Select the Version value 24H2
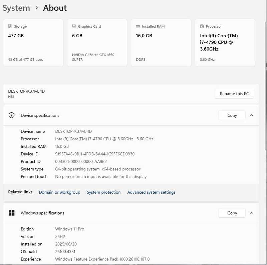The height and width of the screenshot is (265, 267). [x=60, y=236]
